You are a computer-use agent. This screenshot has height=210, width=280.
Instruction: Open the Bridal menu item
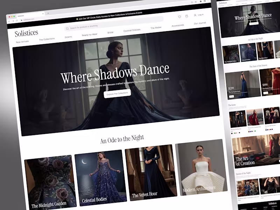click(x=110, y=33)
